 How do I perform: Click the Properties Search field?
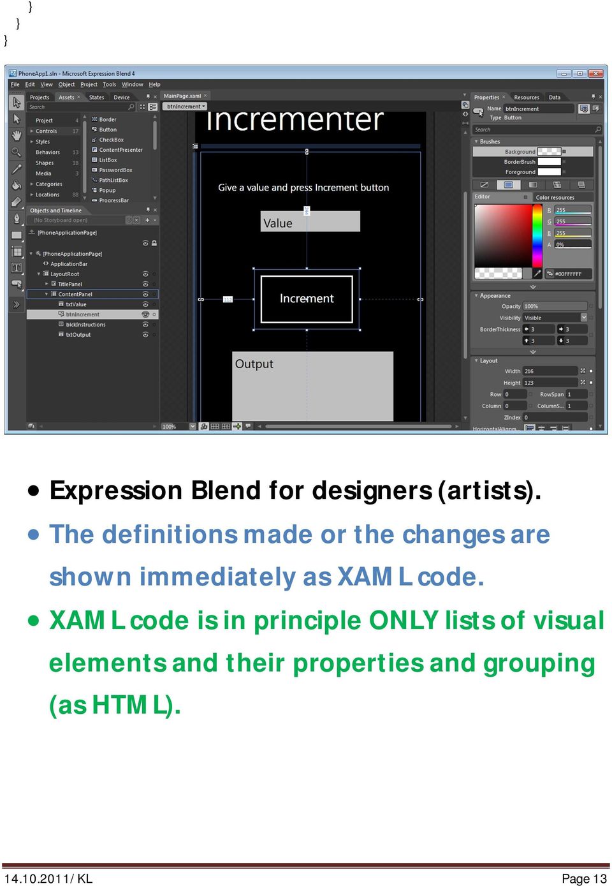(537, 129)
